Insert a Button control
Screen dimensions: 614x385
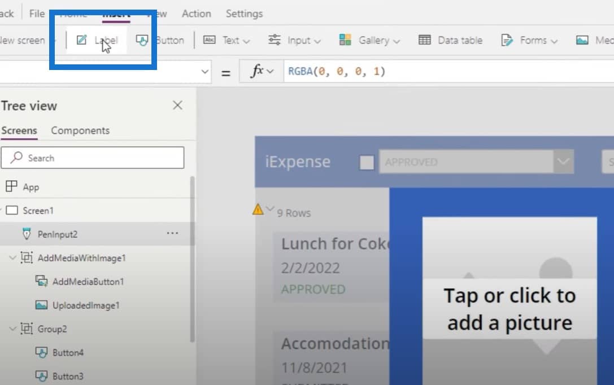(160, 40)
